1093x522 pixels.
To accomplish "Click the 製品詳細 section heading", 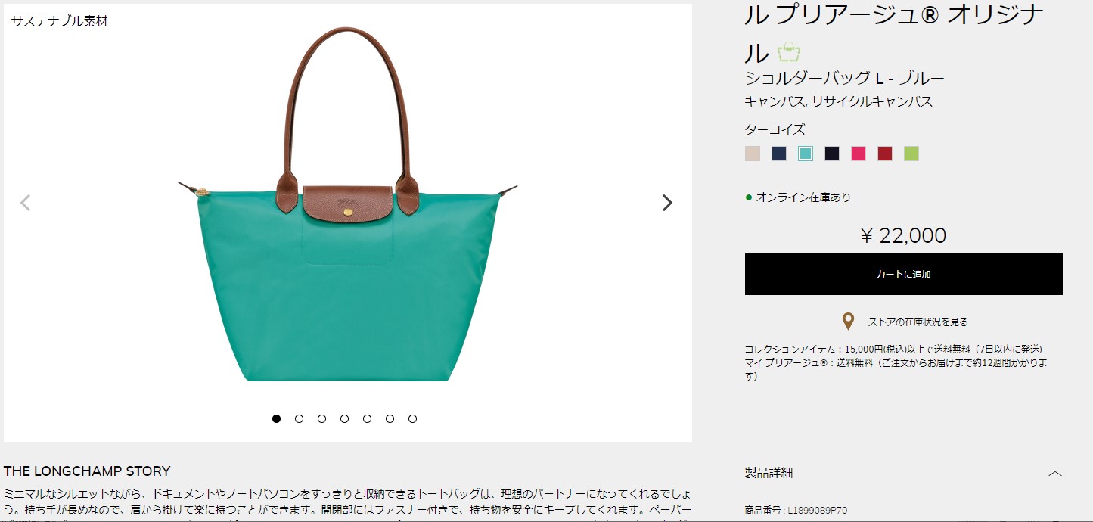I will (769, 473).
